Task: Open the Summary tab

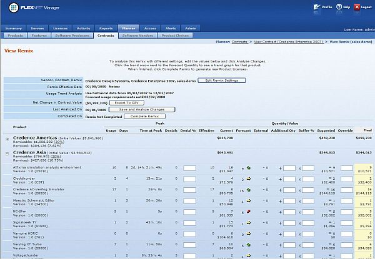Action: coord(13,29)
